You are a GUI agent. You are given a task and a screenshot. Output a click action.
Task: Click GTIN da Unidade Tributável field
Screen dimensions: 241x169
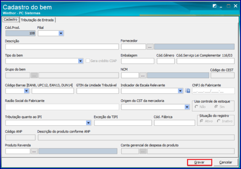click(x=98, y=91)
